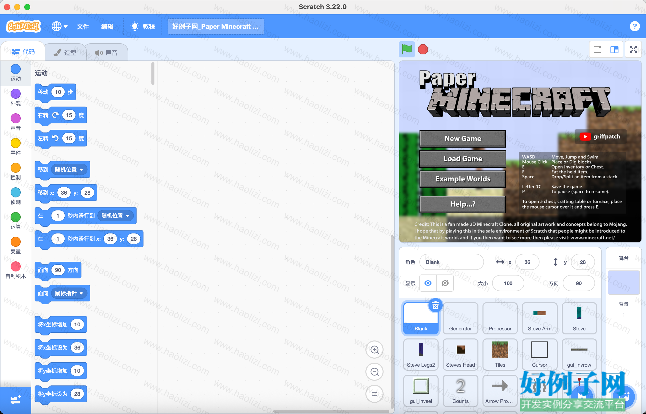Click the red stop sign button
The height and width of the screenshot is (414, 646).
point(423,49)
